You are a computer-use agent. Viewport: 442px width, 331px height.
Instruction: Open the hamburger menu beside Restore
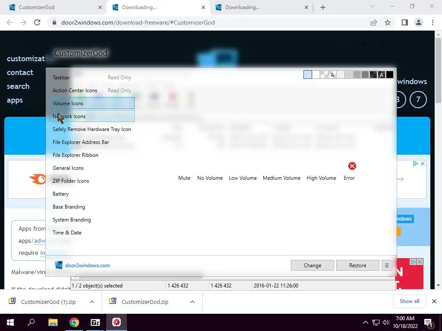coord(387,265)
